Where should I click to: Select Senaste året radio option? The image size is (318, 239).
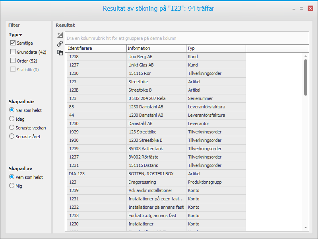pos(12,137)
